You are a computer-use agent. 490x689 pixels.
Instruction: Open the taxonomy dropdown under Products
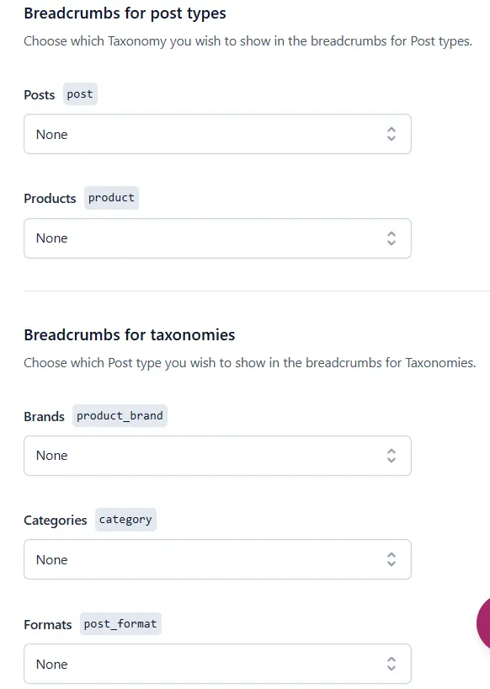(217, 238)
